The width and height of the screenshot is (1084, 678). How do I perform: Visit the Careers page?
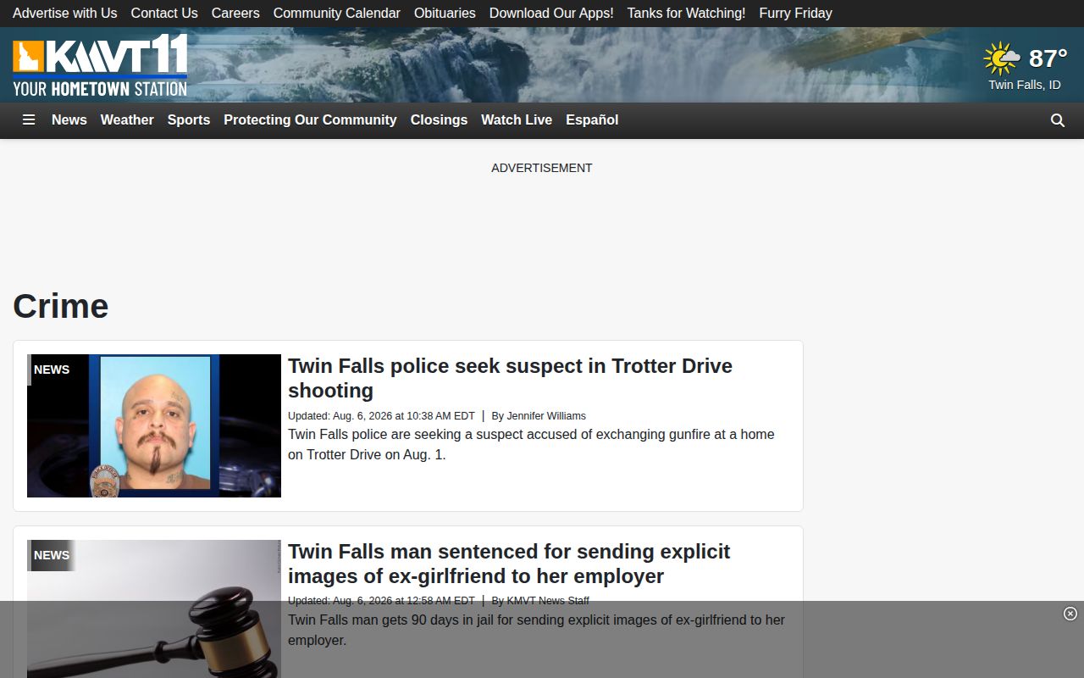235,14
